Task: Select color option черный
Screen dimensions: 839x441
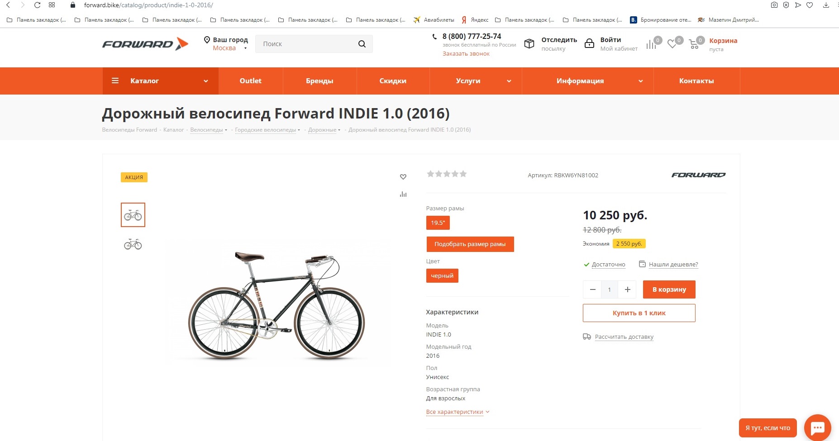Action: [x=442, y=275]
